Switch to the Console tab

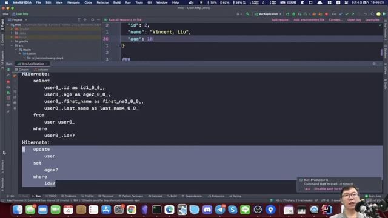(22, 70)
